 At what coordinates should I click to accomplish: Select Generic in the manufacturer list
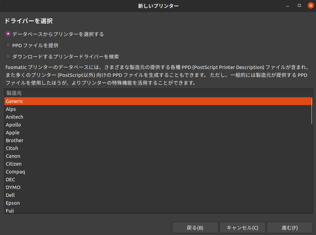click(14, 101)
